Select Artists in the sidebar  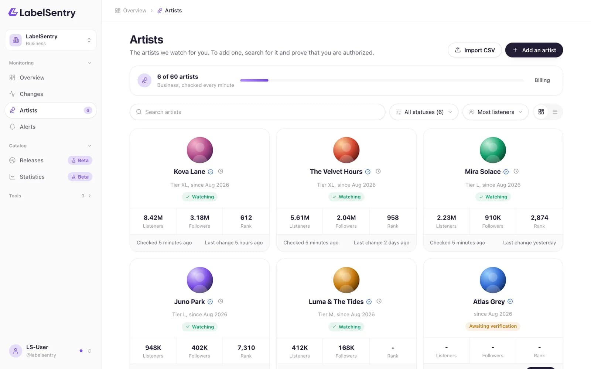click(x=51, y=110)
